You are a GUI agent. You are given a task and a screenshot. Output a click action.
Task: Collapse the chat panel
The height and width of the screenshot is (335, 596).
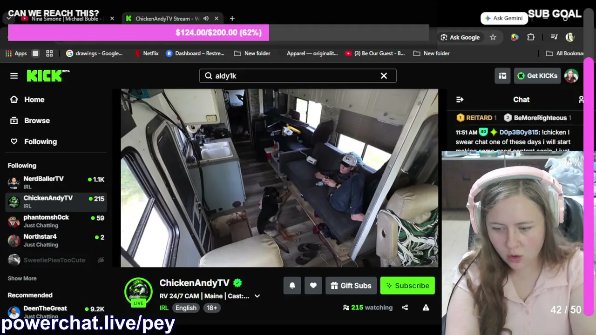[460, 100]
